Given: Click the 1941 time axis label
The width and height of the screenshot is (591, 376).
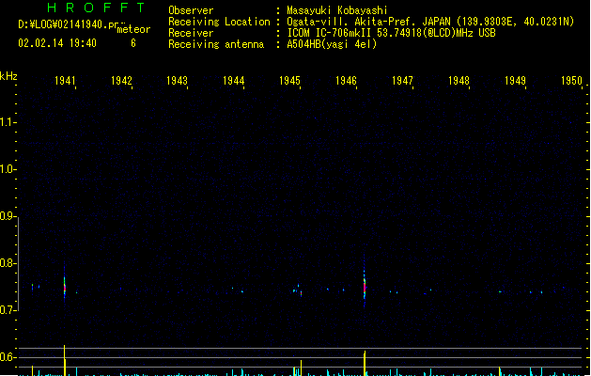Looking at the screenshot, I should [65, 81].
